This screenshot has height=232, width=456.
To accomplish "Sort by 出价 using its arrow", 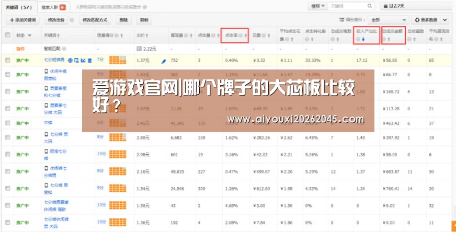I will coord(147,36).
